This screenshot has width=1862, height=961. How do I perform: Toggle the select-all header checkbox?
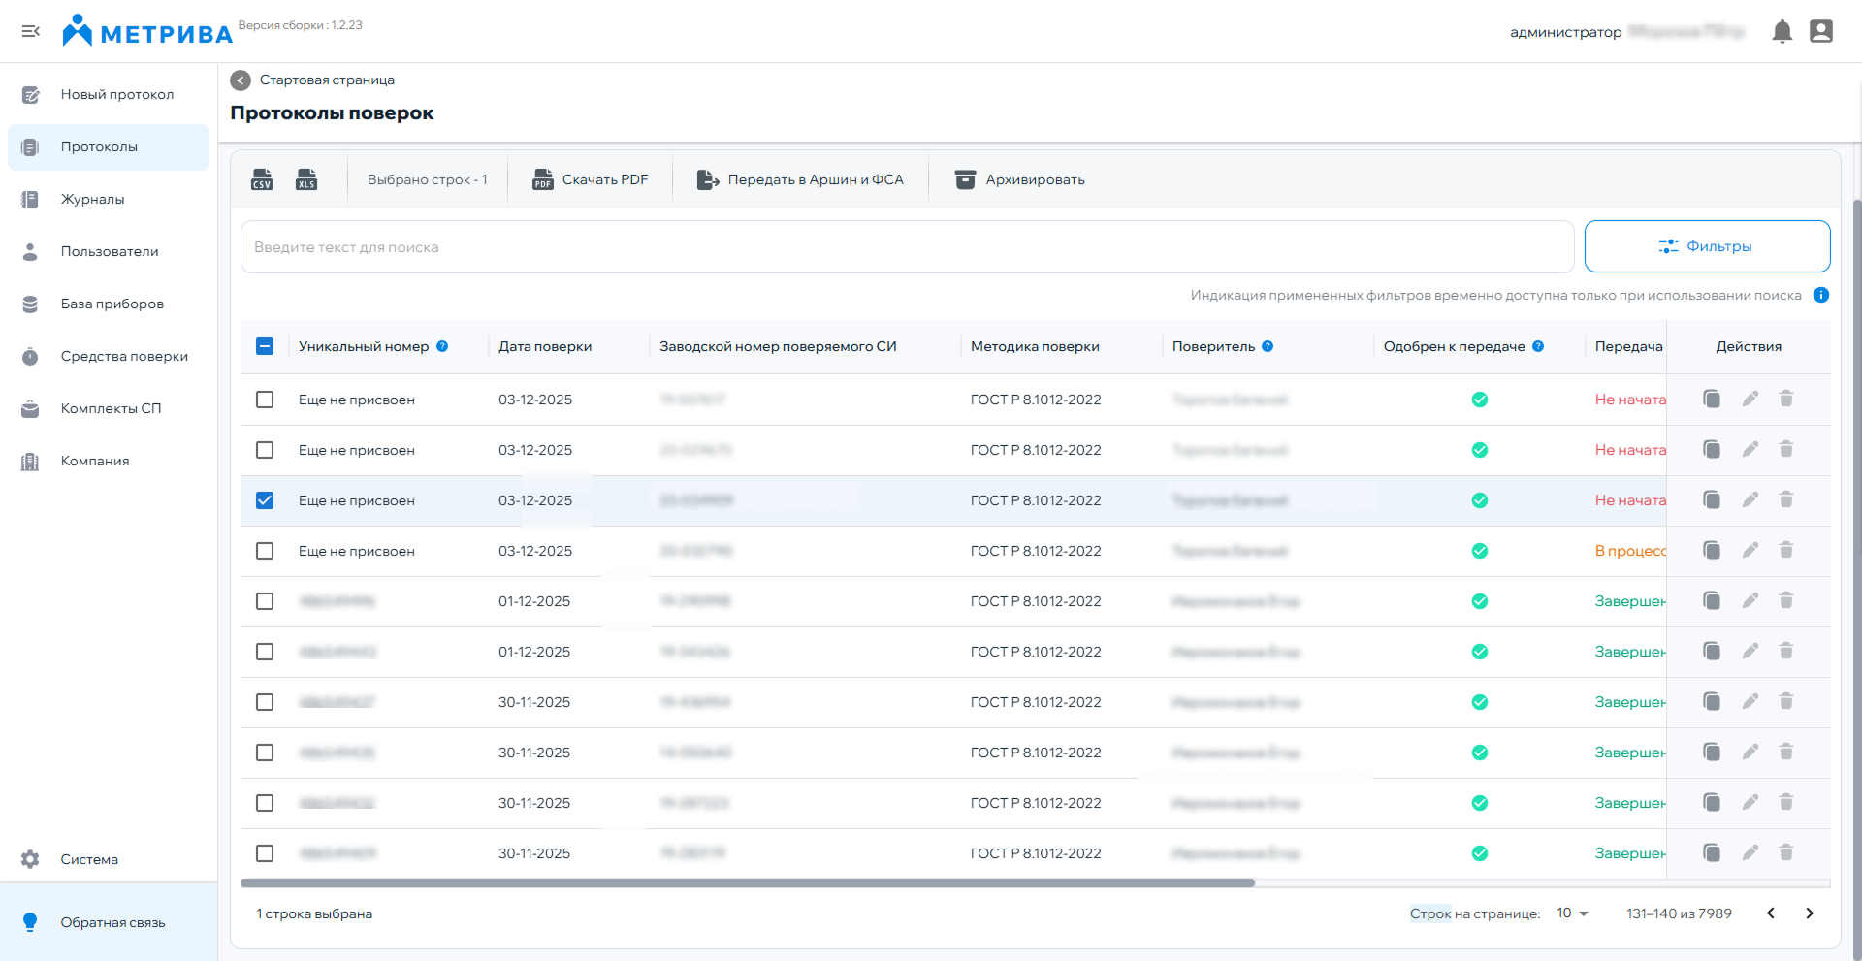point(265,346)
